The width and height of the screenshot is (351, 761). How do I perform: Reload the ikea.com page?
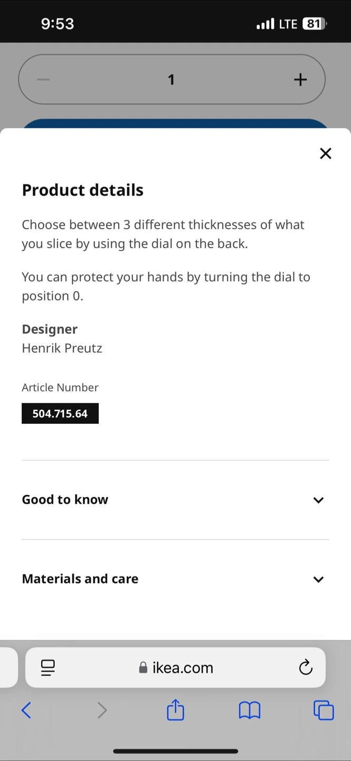point(306,667)
